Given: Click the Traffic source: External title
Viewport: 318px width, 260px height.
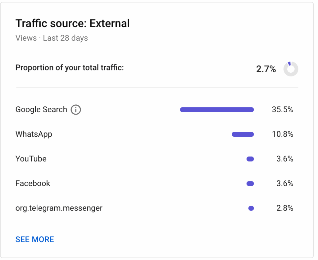Looking at the screenshot, I should coord(73,23).
